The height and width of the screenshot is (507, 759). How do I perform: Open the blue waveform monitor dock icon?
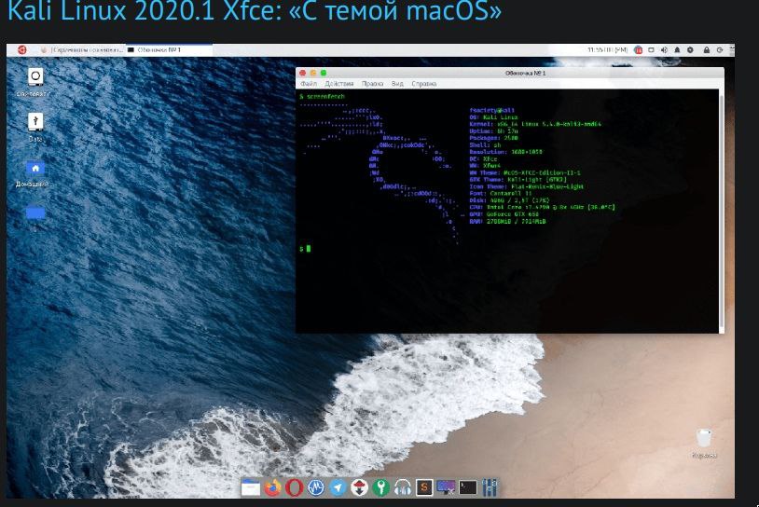[316, 487]
